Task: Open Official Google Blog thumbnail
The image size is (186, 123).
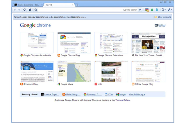Action: coord(148,71)
